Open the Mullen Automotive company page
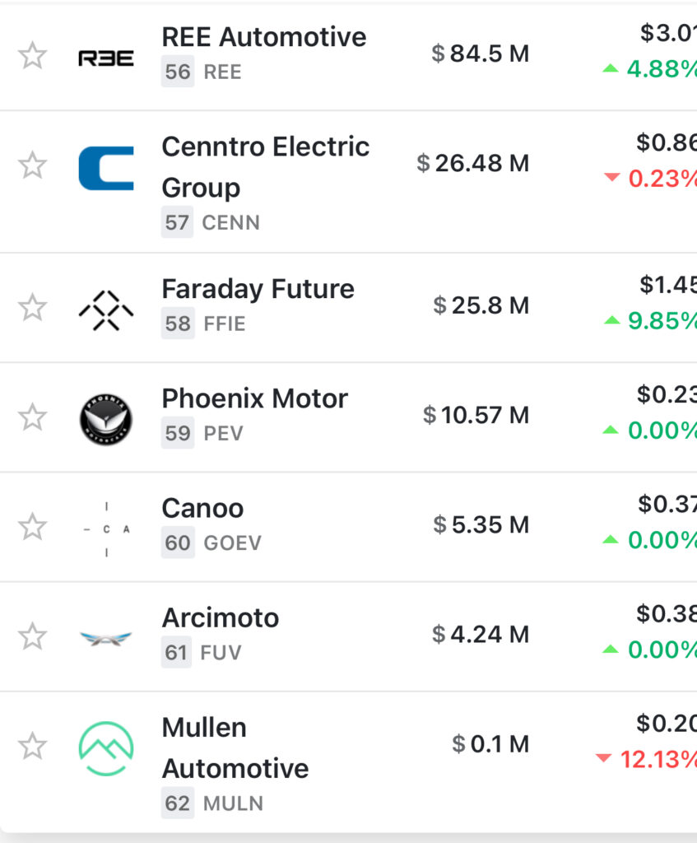 click(235, 748)
